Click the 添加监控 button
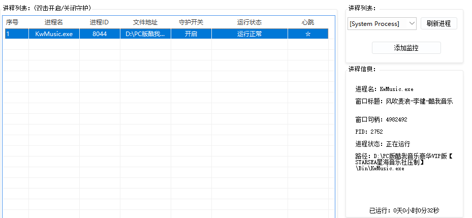 click(406, 48)
